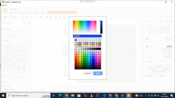The width and height of the screenshot is (175, 98).
Task: Open the File menu
Action: click(x=11, y=13)
